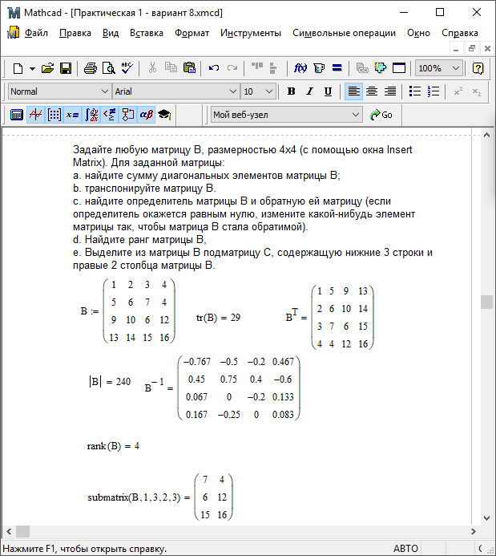Toggle Italic formatting

(310, 91)
